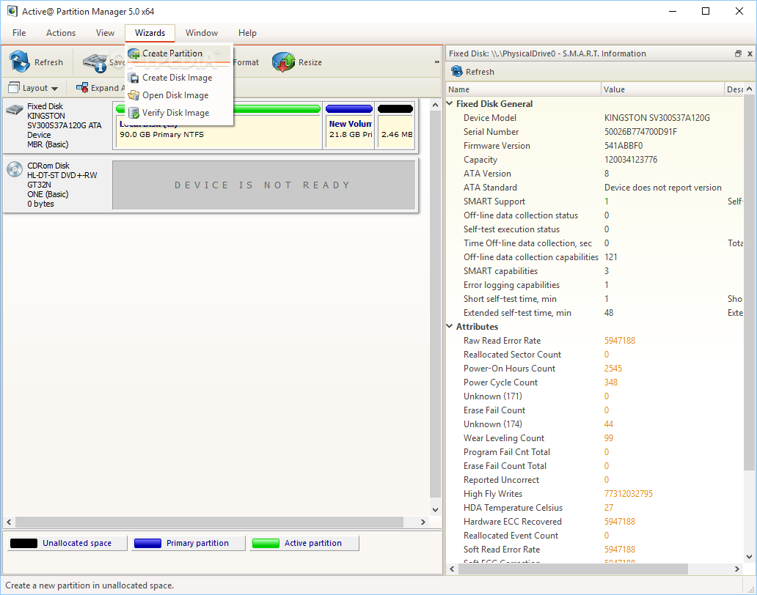Select the 2.46 MB unallocated block
Screen dimensions: 757x595
(395, 126)
